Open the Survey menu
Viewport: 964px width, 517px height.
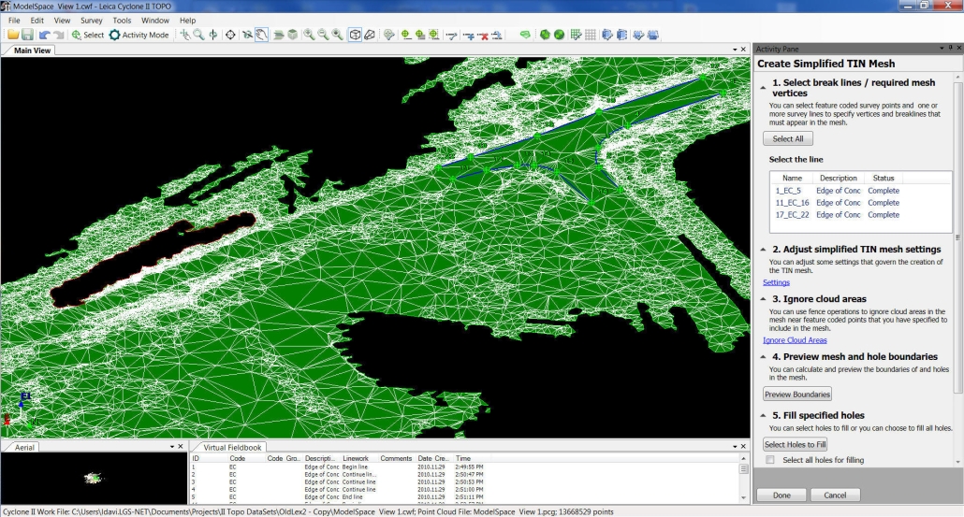pos(92,20)
